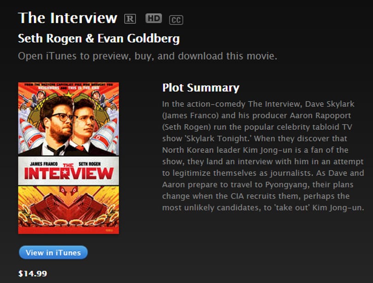The image size is (373, 283).
Task: Click the word CIA in the plot summary
Action: click(x=237, y=196)
